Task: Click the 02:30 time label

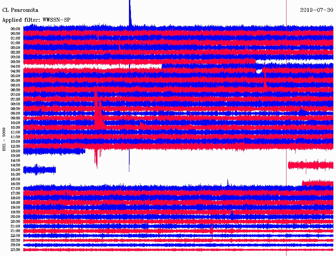Action: (x=15, y=52)
